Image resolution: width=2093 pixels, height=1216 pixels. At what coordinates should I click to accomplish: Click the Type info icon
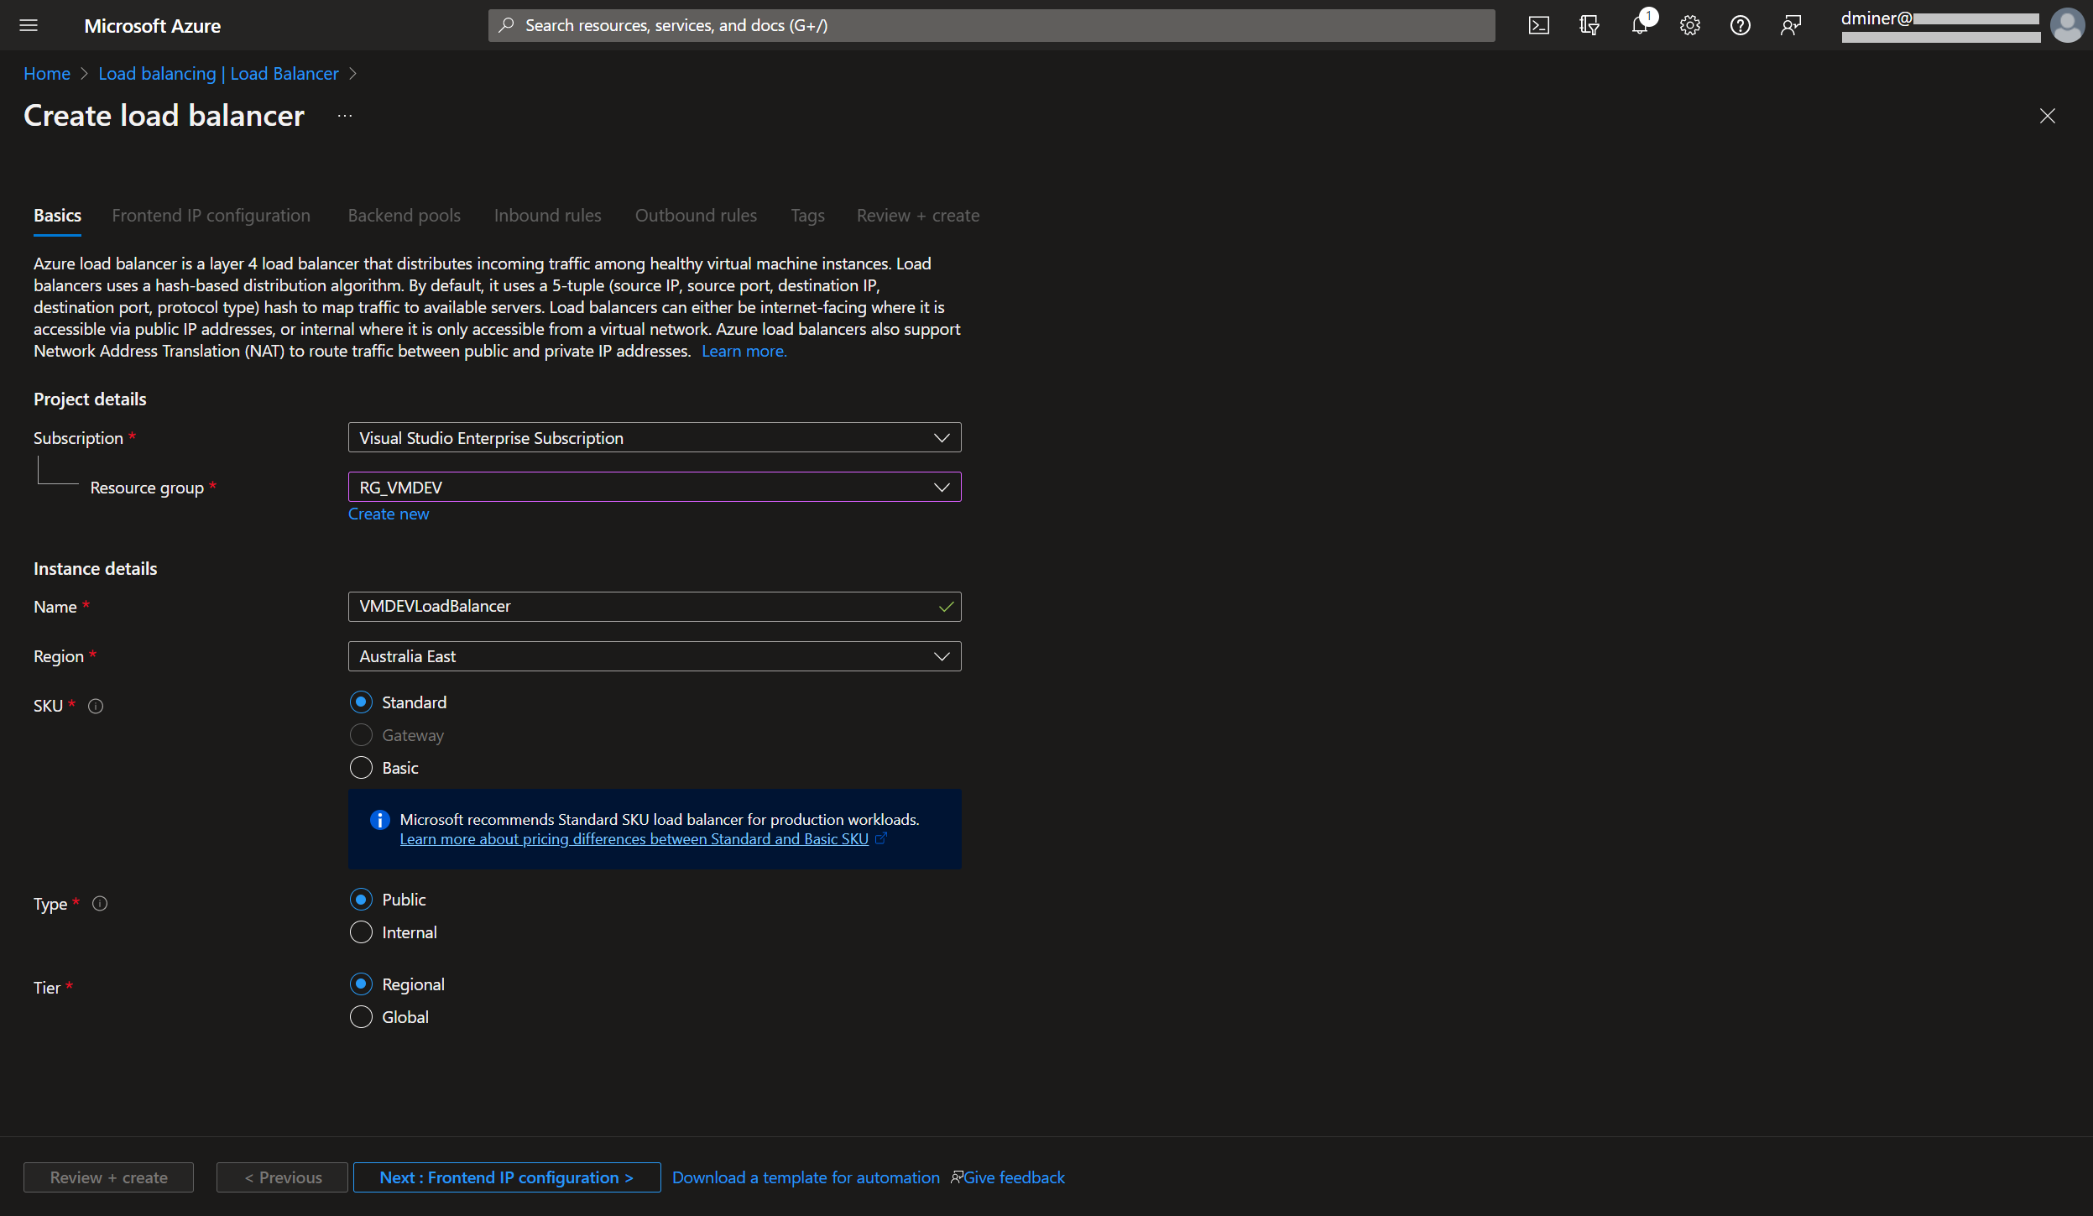coord(100,904)
